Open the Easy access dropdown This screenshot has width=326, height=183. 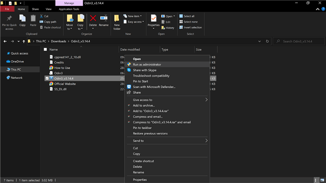click(134, 22)
